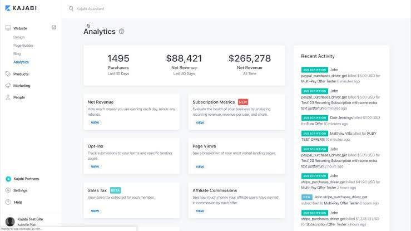Click the $265,278 all time revenue
Screen dimensions: 411x231
click(x=250, y=64)
